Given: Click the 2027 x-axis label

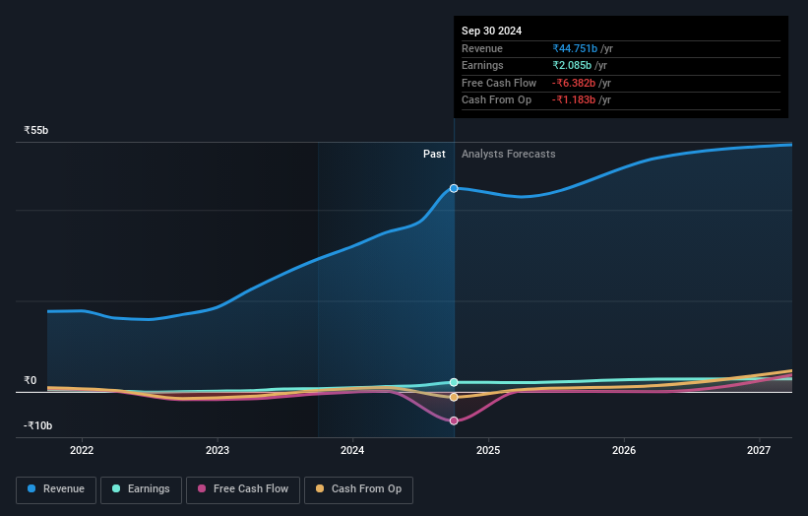Looking at the screenshot, I should coord(759,450).
